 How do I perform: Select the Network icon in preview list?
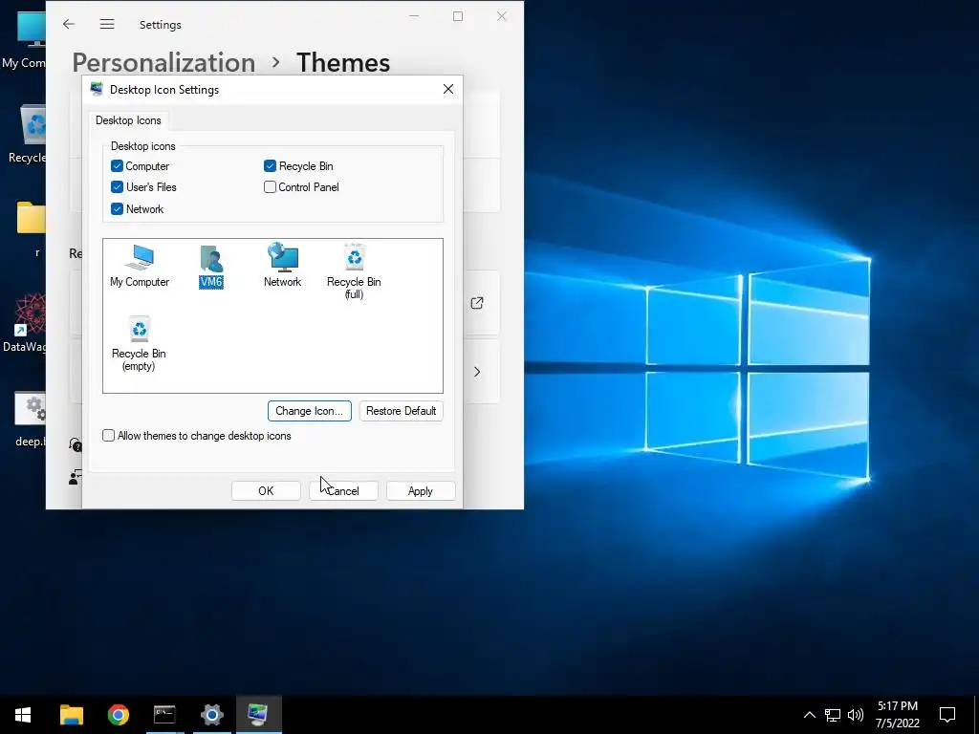[282, 266]
